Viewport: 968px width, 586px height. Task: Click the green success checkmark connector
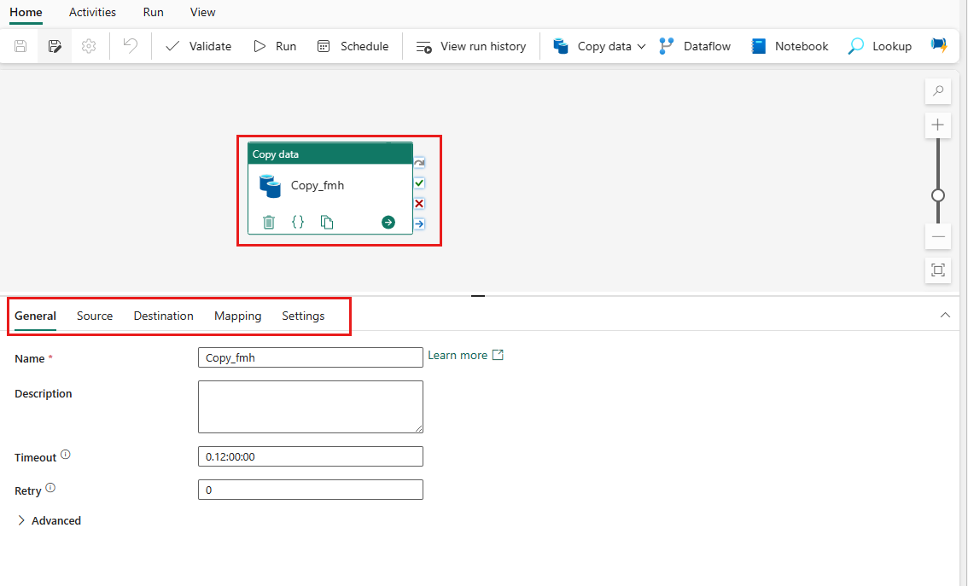click(x=419, y=183)
